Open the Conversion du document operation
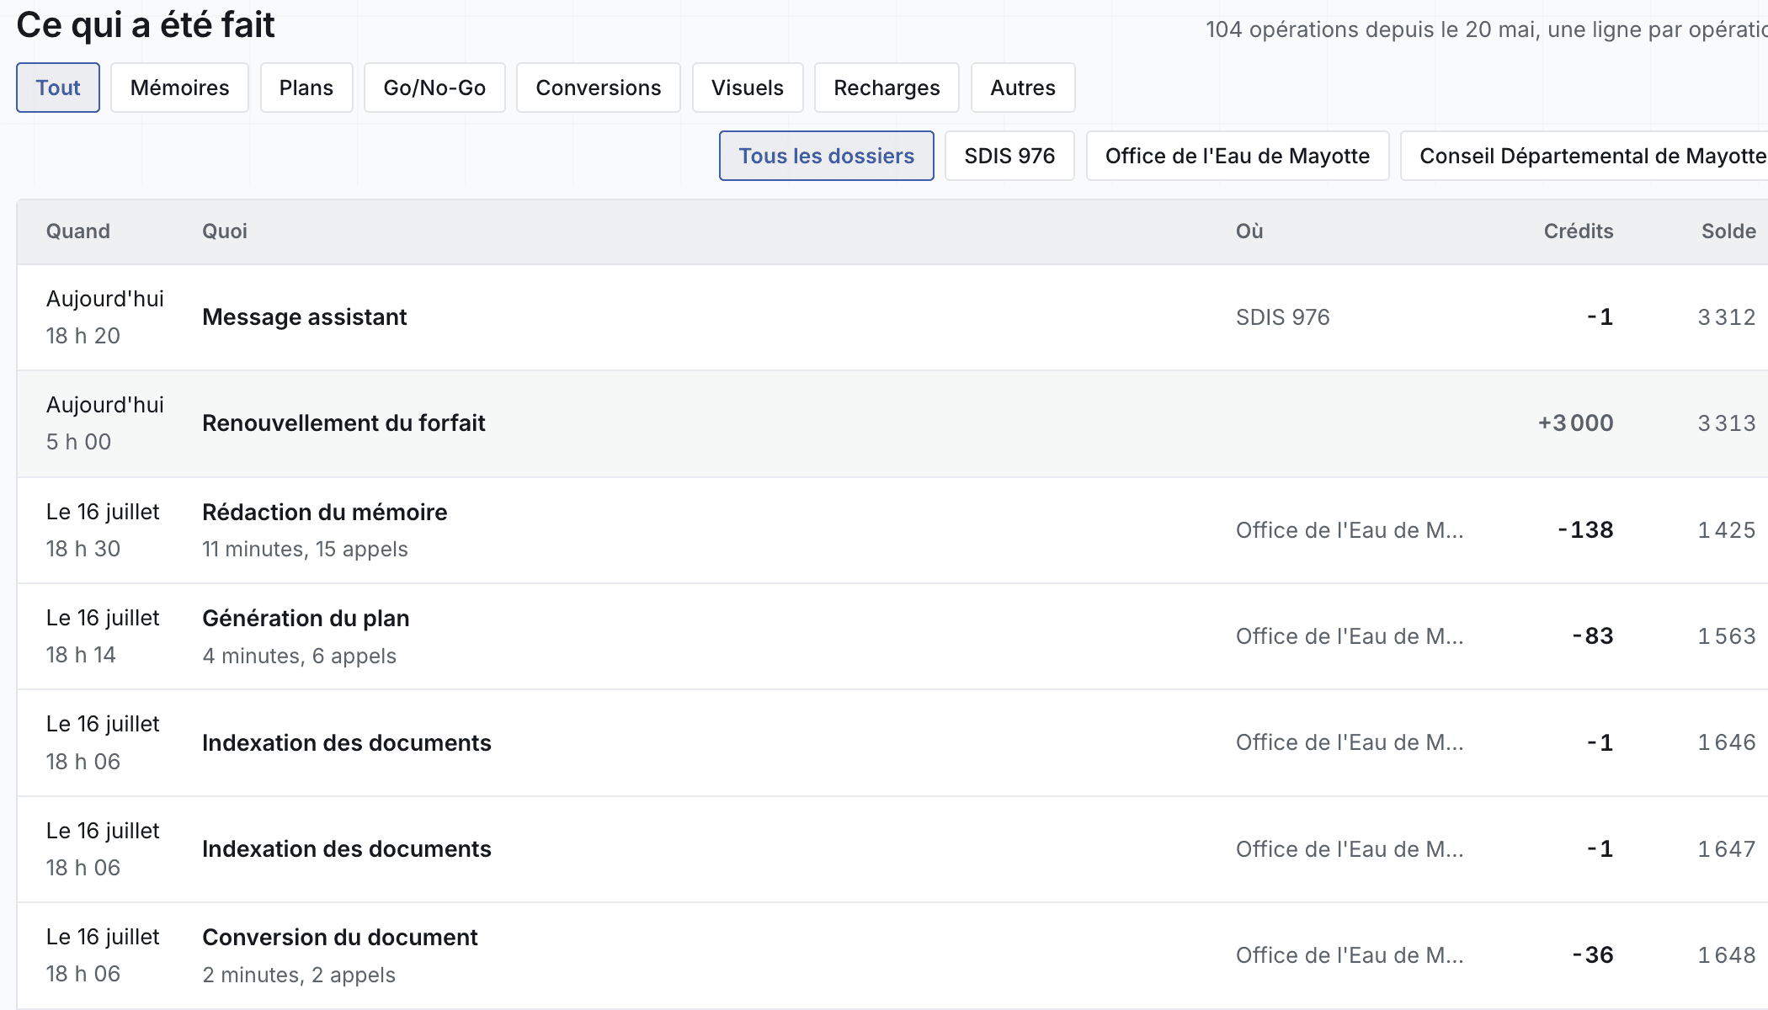1768x1010 pixels. (892, 955)
